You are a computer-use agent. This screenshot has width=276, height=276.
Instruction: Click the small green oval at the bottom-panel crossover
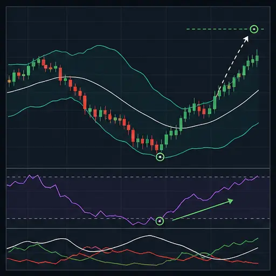(x=204, y=254)
